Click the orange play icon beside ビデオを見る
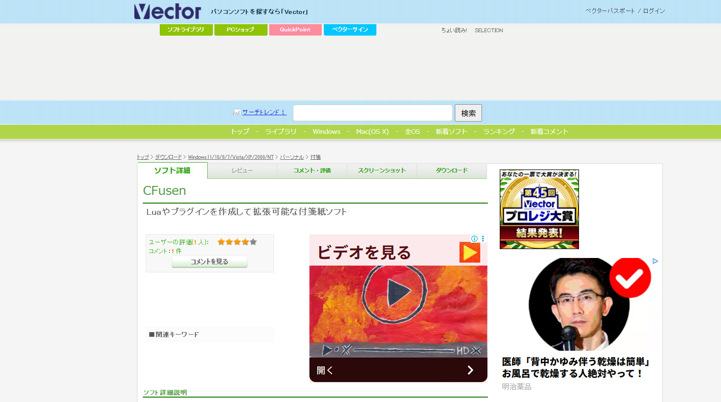 click(x=470, y=252)
